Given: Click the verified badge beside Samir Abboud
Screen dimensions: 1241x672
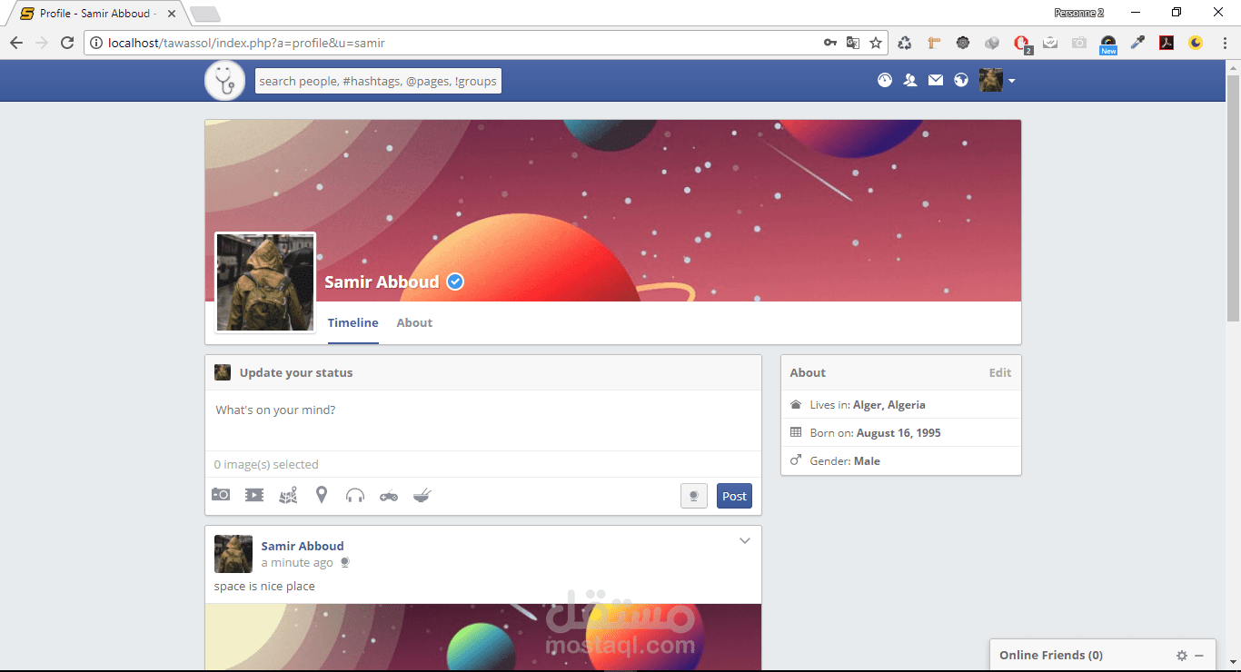Looking at the screenshot, I should [x=455, y=282].
